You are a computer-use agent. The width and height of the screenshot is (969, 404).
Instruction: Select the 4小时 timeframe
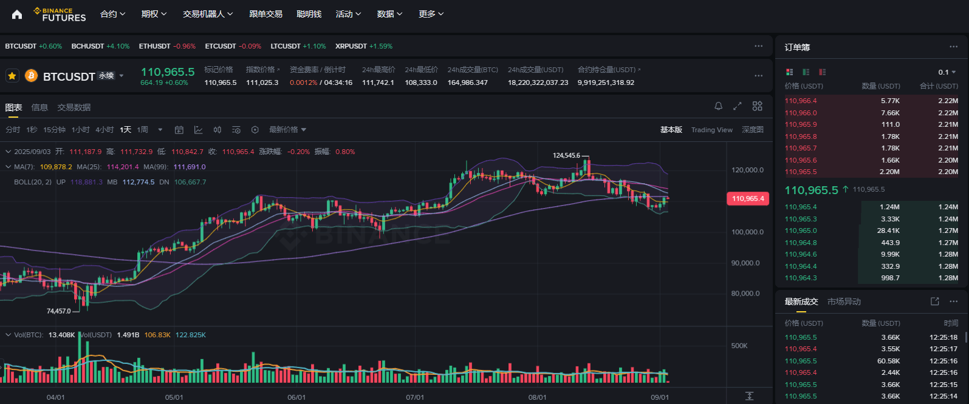pos(104,130)
